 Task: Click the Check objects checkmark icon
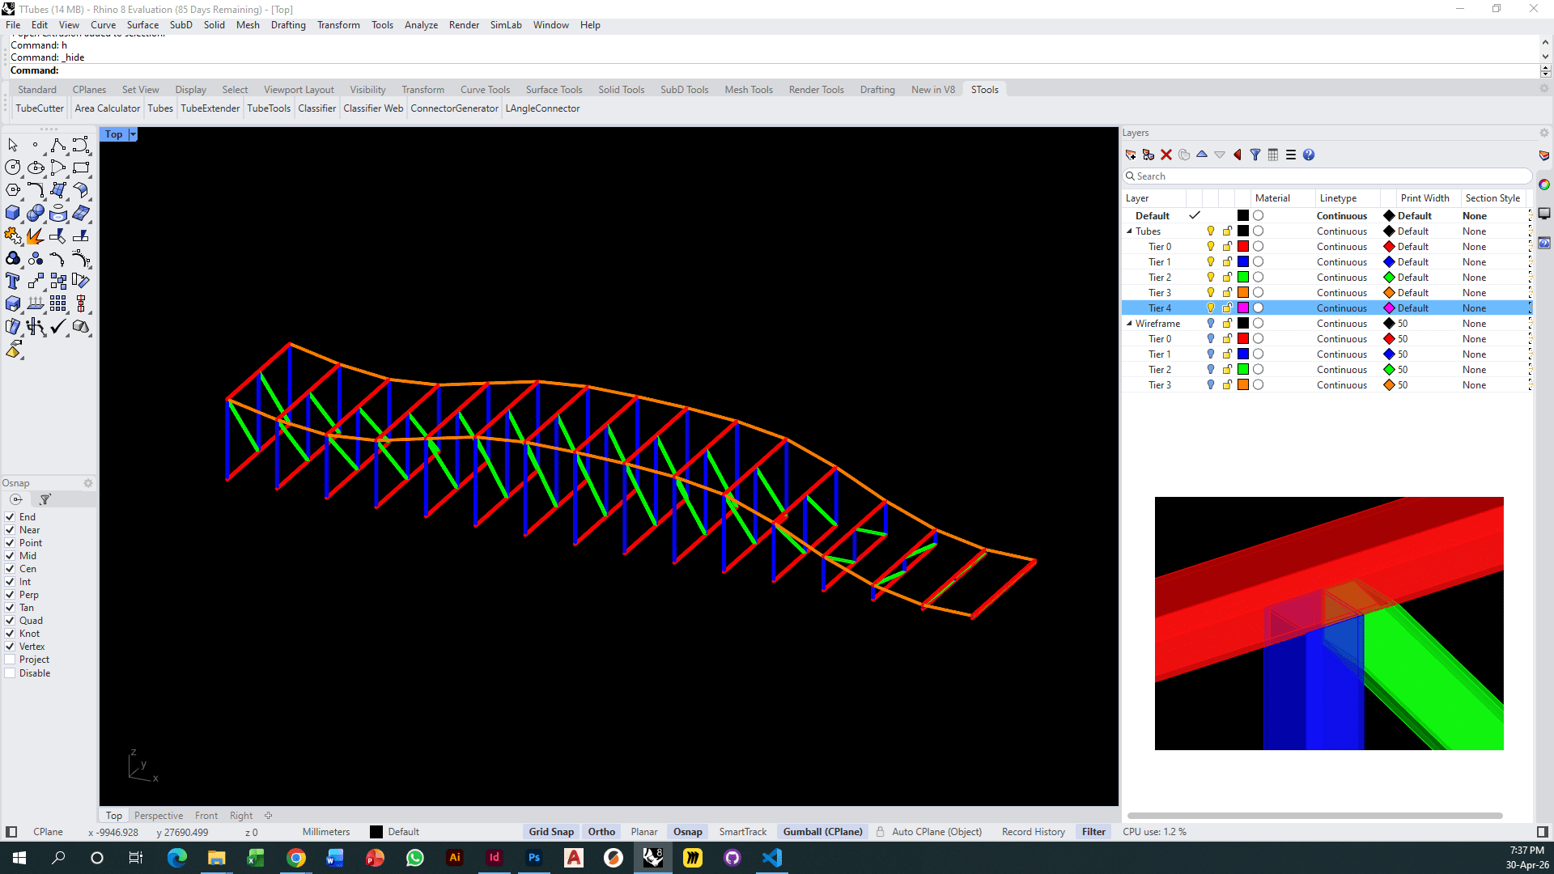58,326
